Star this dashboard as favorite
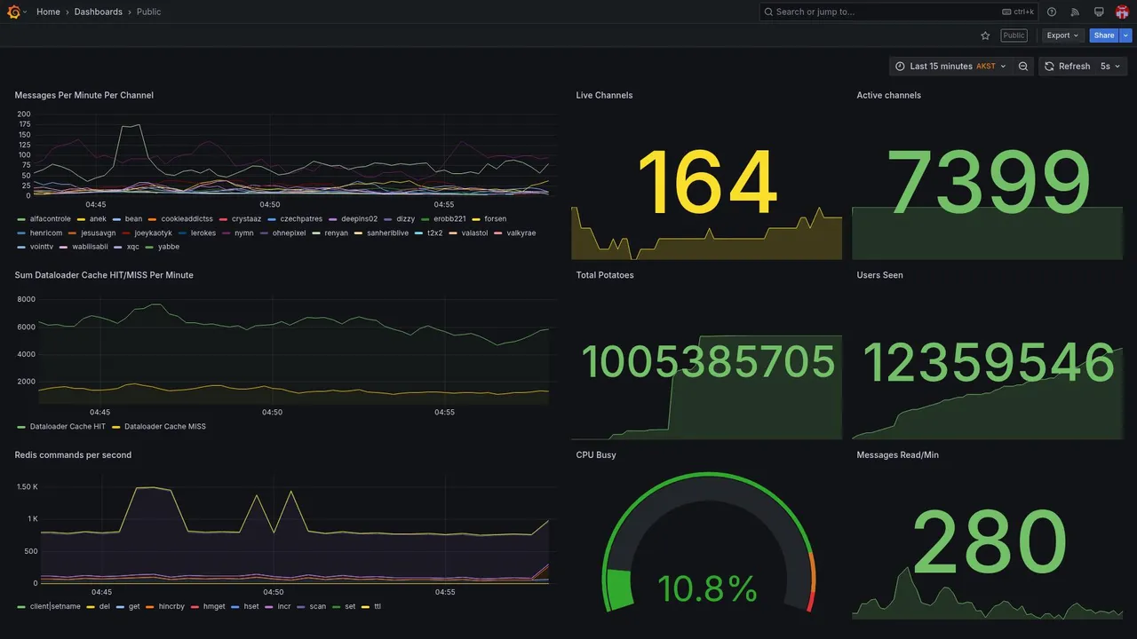Image resolution: width=1137 pixels, height=639 pixels. pyautogui.click(x=985, y=35)
